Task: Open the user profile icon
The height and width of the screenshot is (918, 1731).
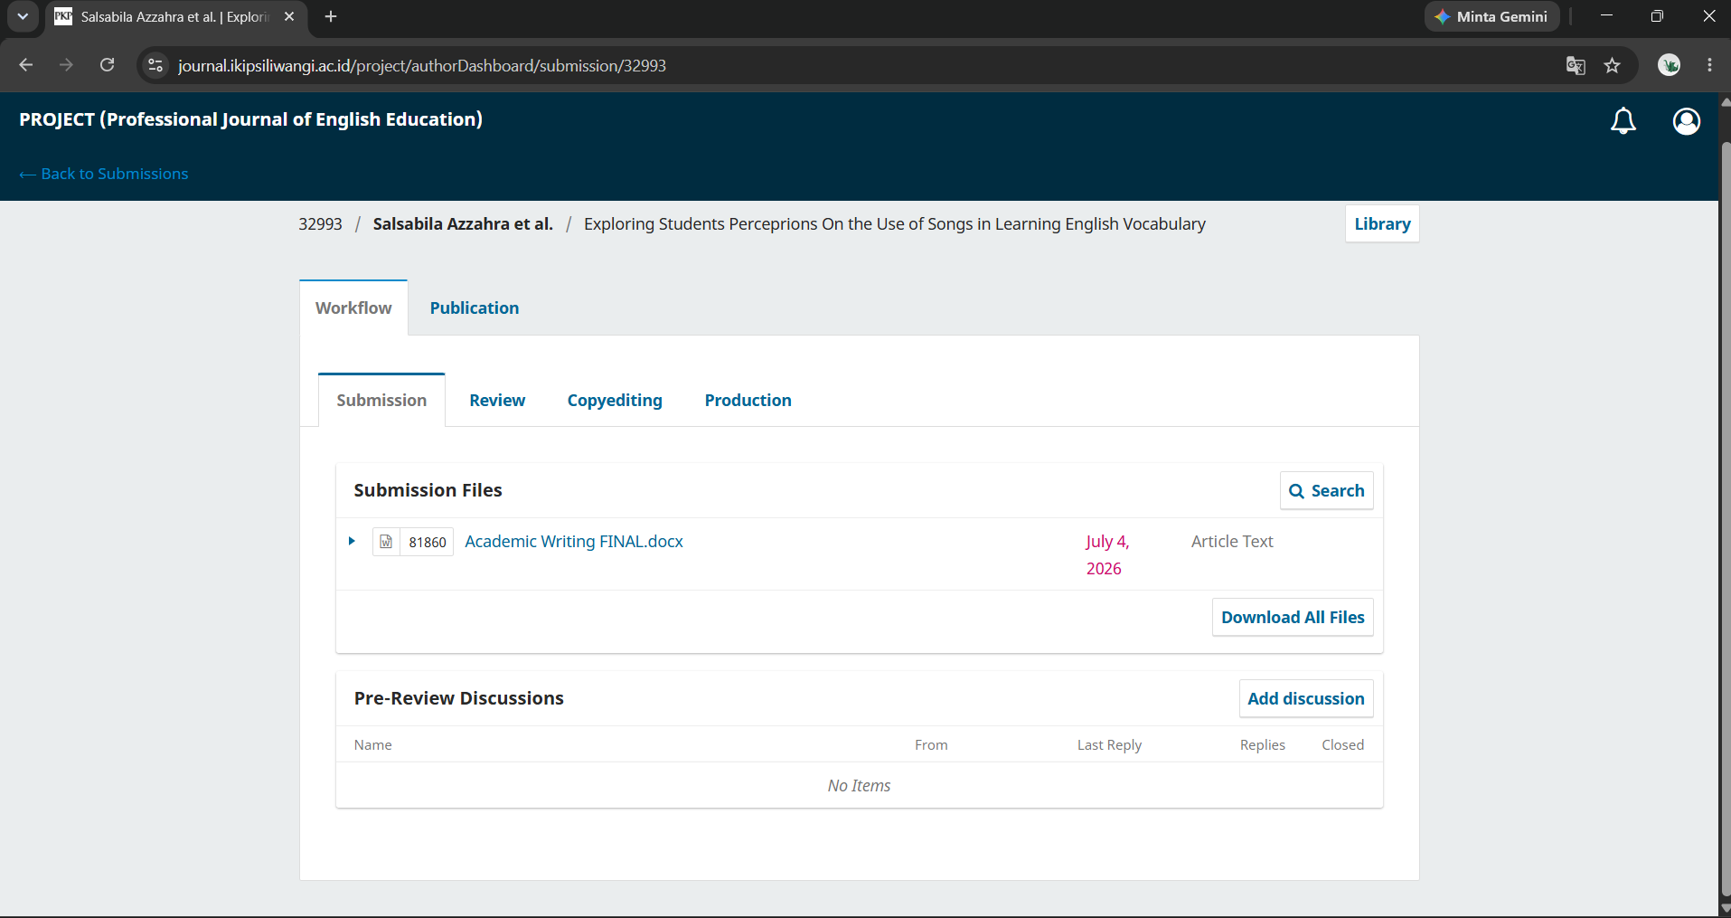Action: point(1687,120)
